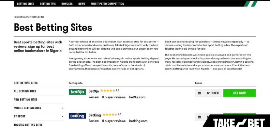The height and width of the screenshot is (127, 270).
Task: Visit the betking.com link
Action: (138, 121)
